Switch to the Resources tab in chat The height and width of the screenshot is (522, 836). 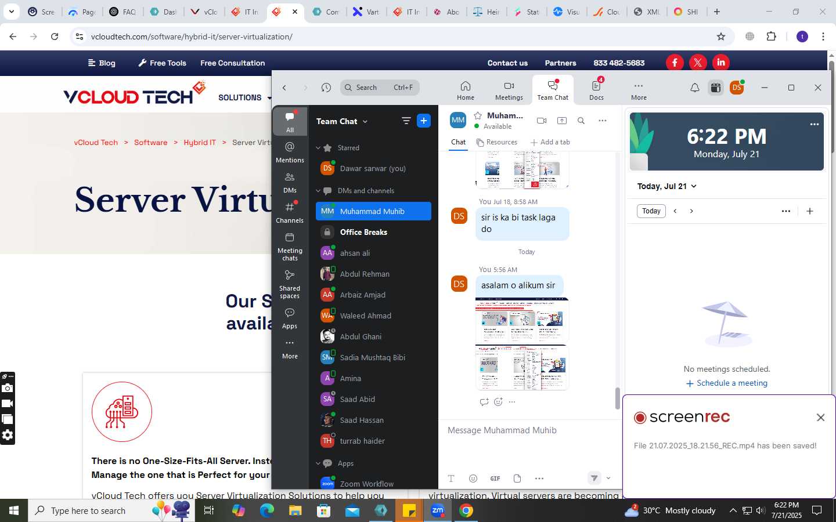coord(496,142)
